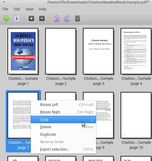Select the page 1 cover thumbnail

(x=23, y=51)
